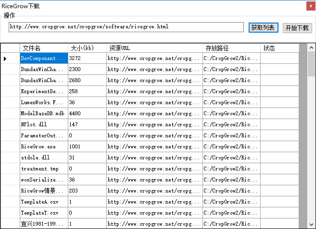Select the NPlot.dll file cell
316x229 pixels.
[x=44, y=124]
